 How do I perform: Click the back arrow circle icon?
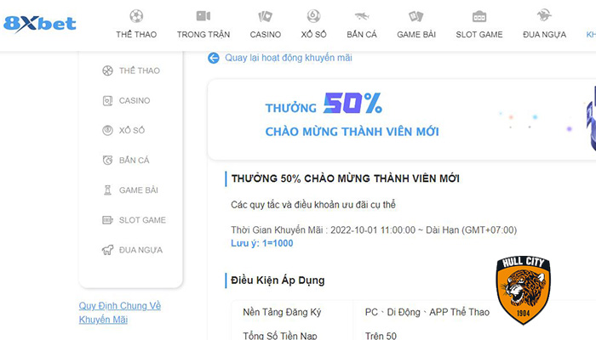(214, 58)
